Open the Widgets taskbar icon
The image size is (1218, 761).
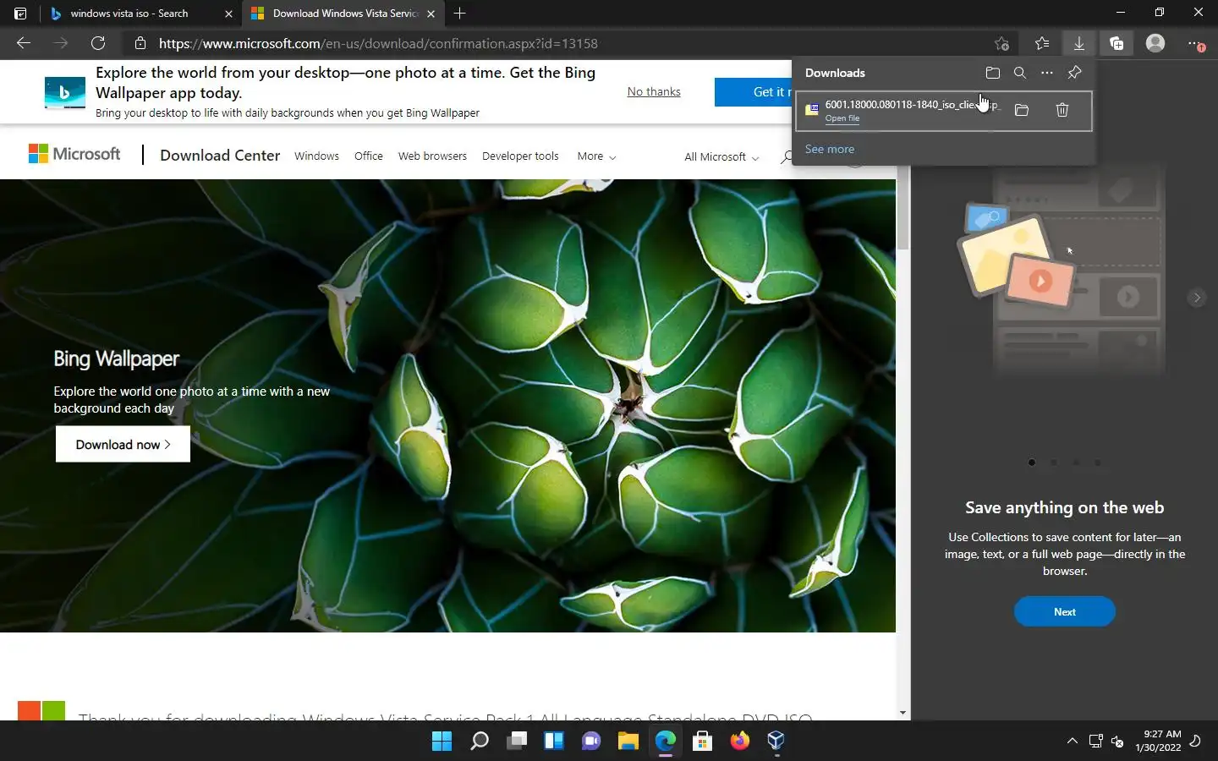point(554,742)
